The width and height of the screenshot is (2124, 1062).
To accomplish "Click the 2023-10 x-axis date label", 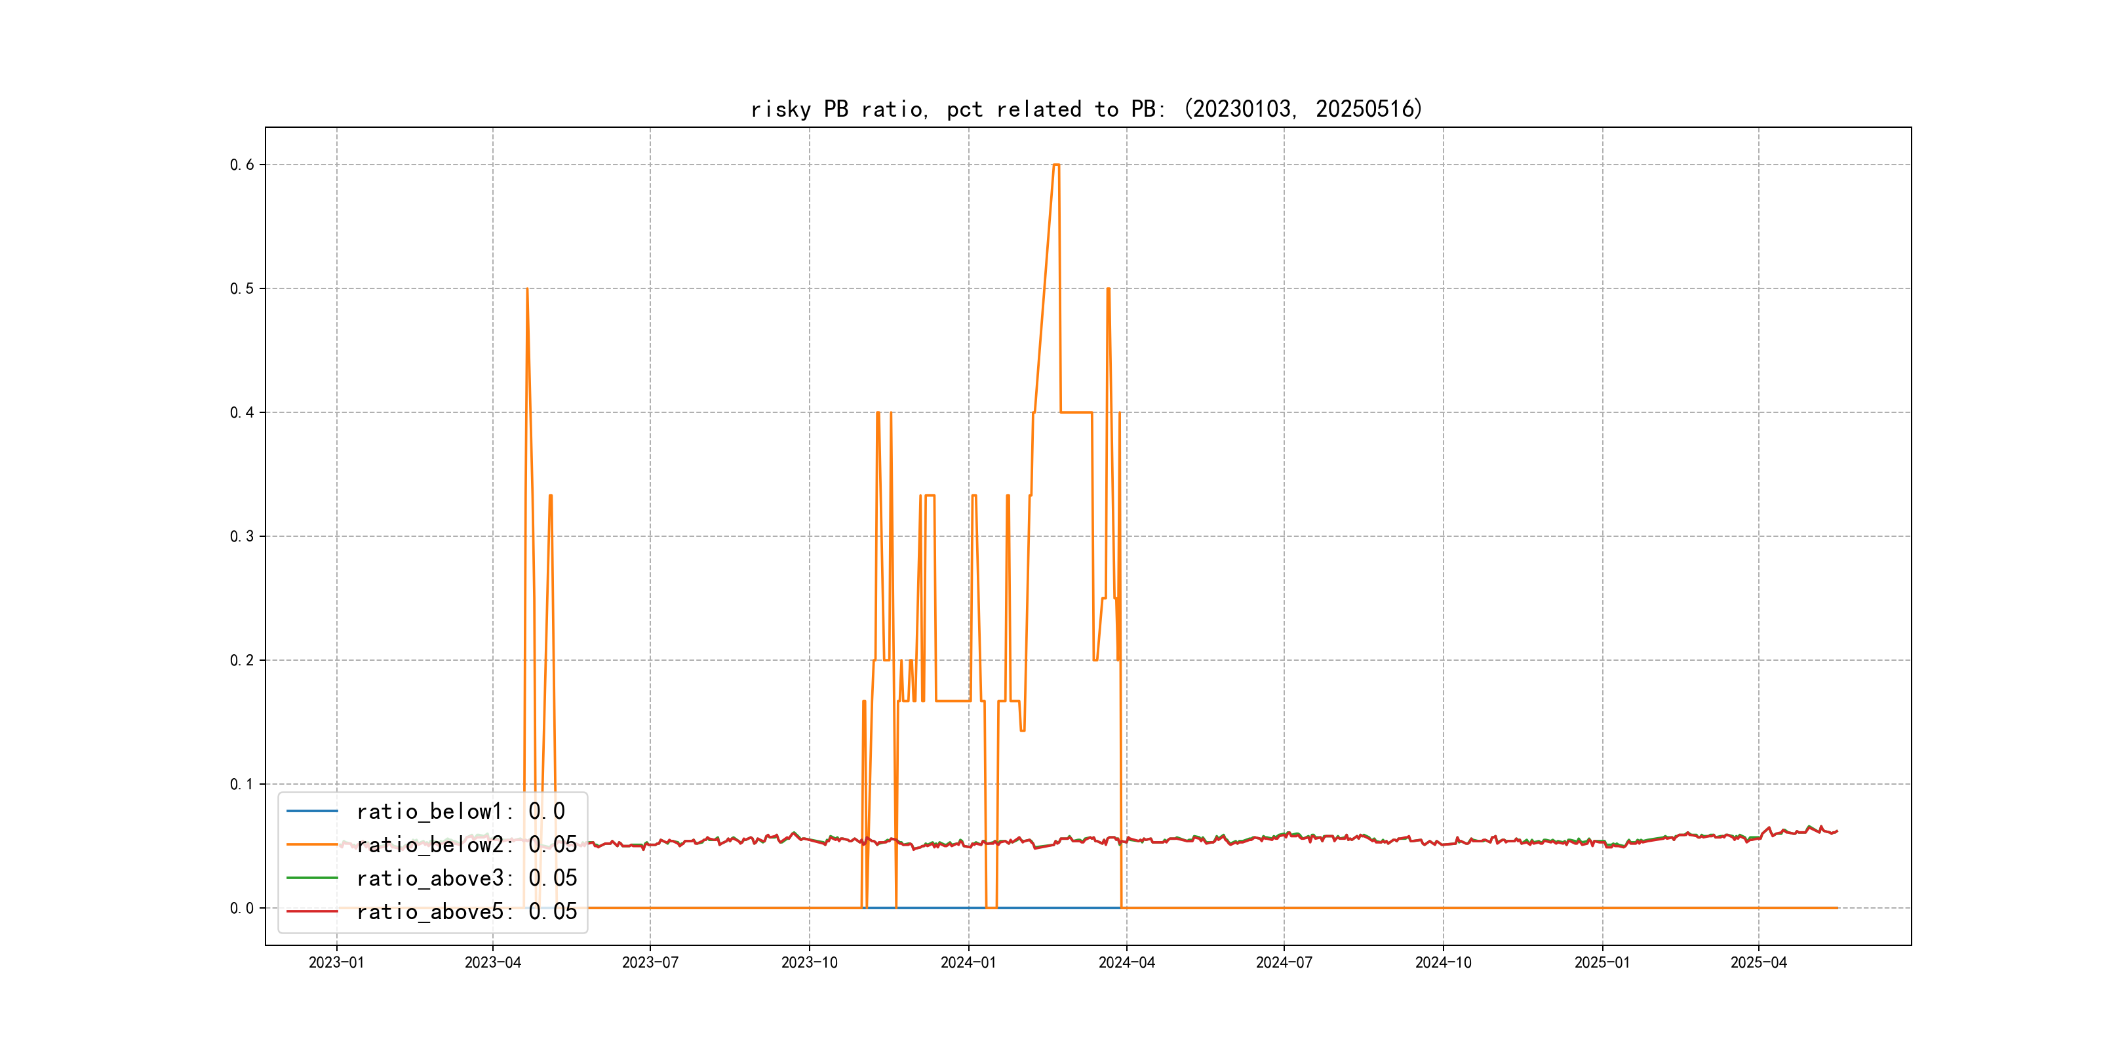I will point(809,963).
